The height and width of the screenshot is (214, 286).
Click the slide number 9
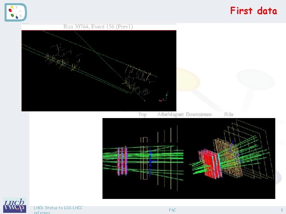[x=282, y=210]
